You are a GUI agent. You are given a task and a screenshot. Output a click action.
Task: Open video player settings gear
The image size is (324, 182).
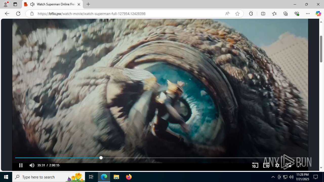tap(277, 165)
